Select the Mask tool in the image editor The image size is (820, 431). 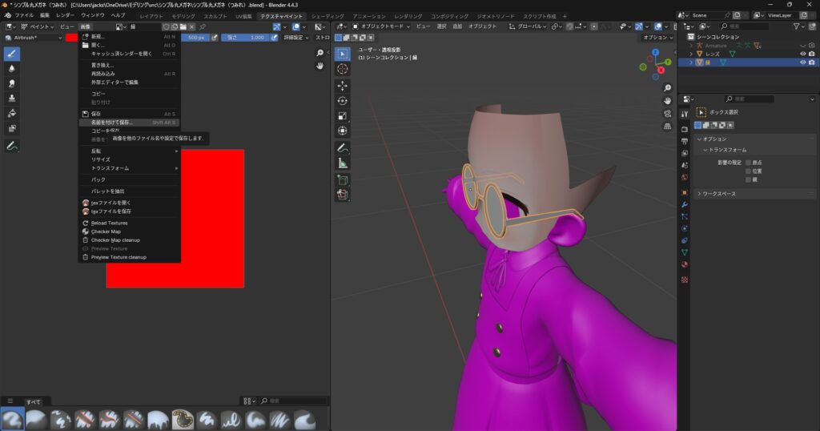(x=11, y=128)
